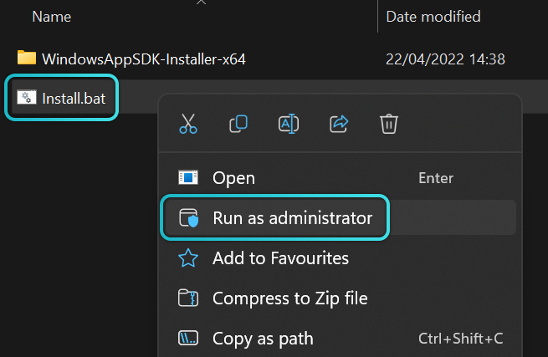Click the Copy icon in context menu
The width and height of the screenshot is (548, 357).
pos(238,124)
